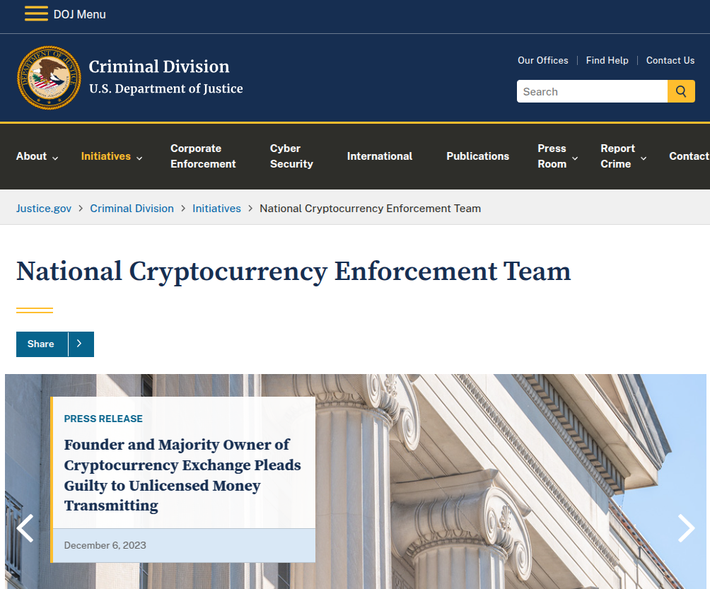This screenshot has height=589, width=710.
Task: Click the Share button
Action: click(41, 344)
